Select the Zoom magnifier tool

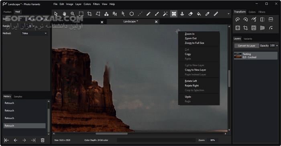point(73,14)
